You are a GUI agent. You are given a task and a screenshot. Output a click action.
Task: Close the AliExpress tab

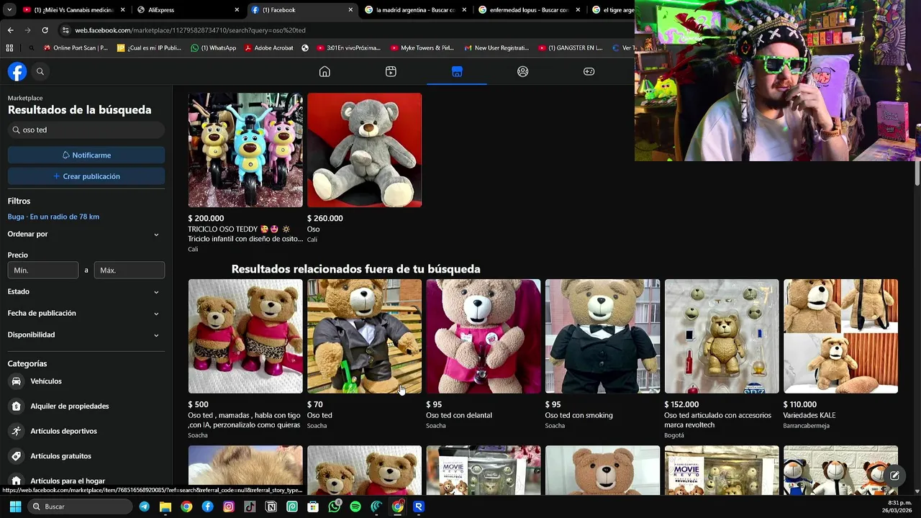(x=237, y=10)
